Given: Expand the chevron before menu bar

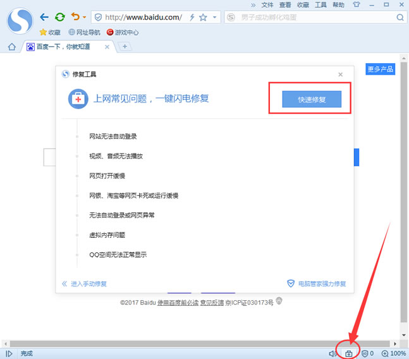Looking at the screenshot, I should click(x=253, y=5).
